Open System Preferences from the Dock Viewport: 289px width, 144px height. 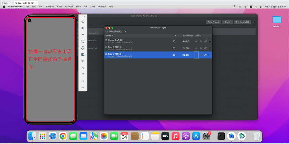(206, 136)
